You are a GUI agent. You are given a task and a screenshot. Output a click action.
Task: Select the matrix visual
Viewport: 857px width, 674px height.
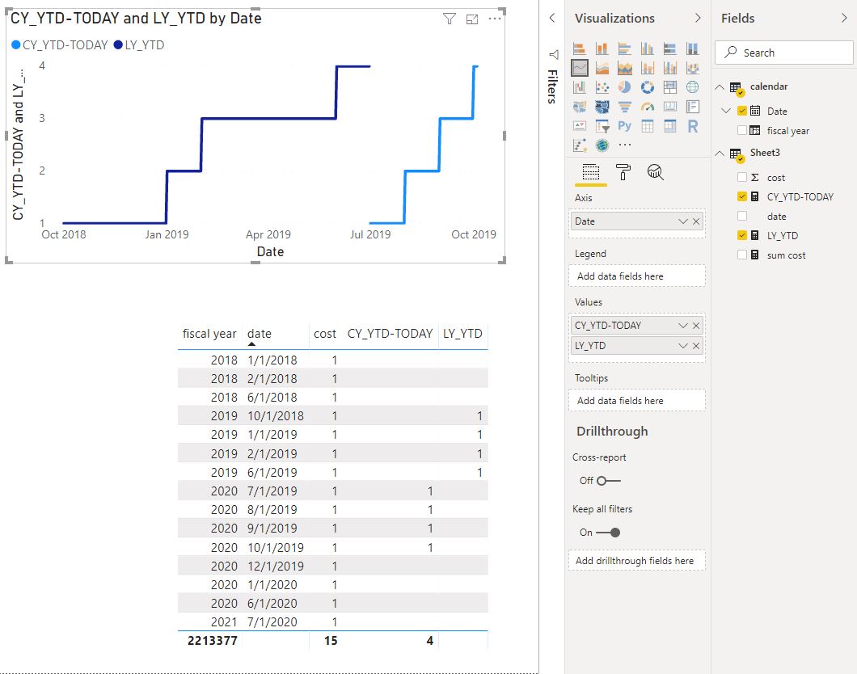(x=670, y=126)
